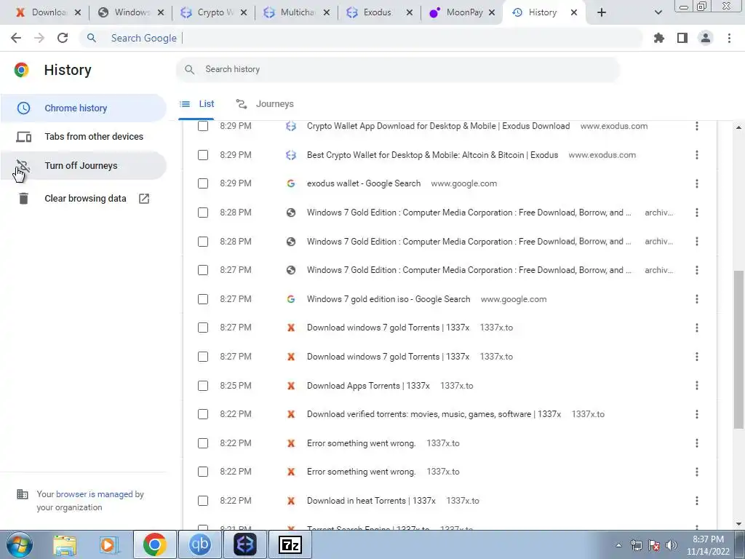The width and height of the screenshot is (745, 559).
Task: Open Windows Media Player taskbar icon
Action: click(x=109, y=544)
